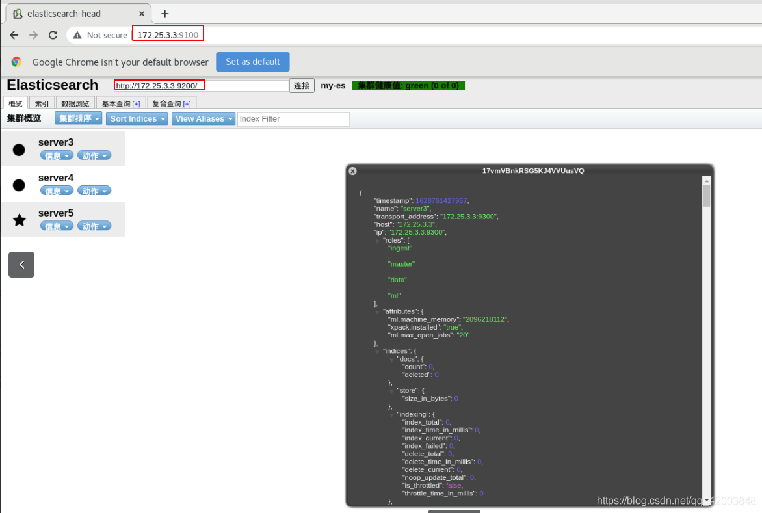Image resolution: width=762 pixels, height=513 pixels.
Task: Open a new browser tab with plus
Action: [164, 14]
